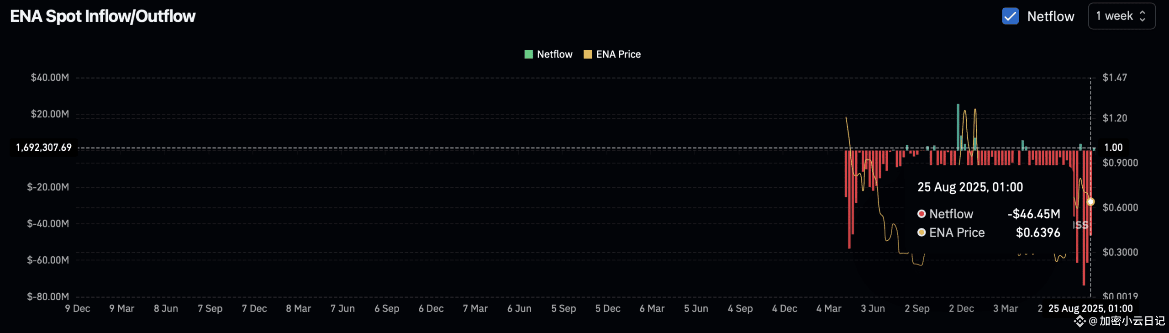The height and width of the screenshot is (333, 1169).
Task: Click the $-46.45M netflow value in tooltip
Action: [x=1034, y=214]
